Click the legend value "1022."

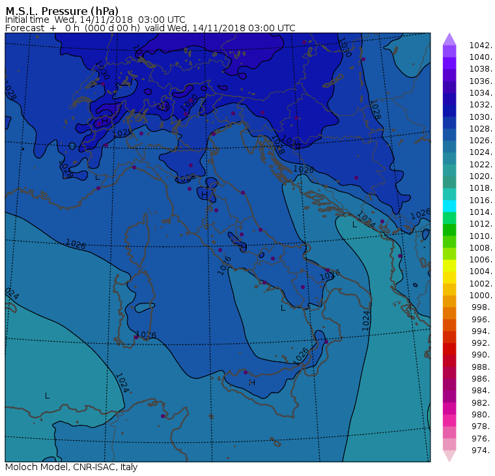(x=481, y=165)
